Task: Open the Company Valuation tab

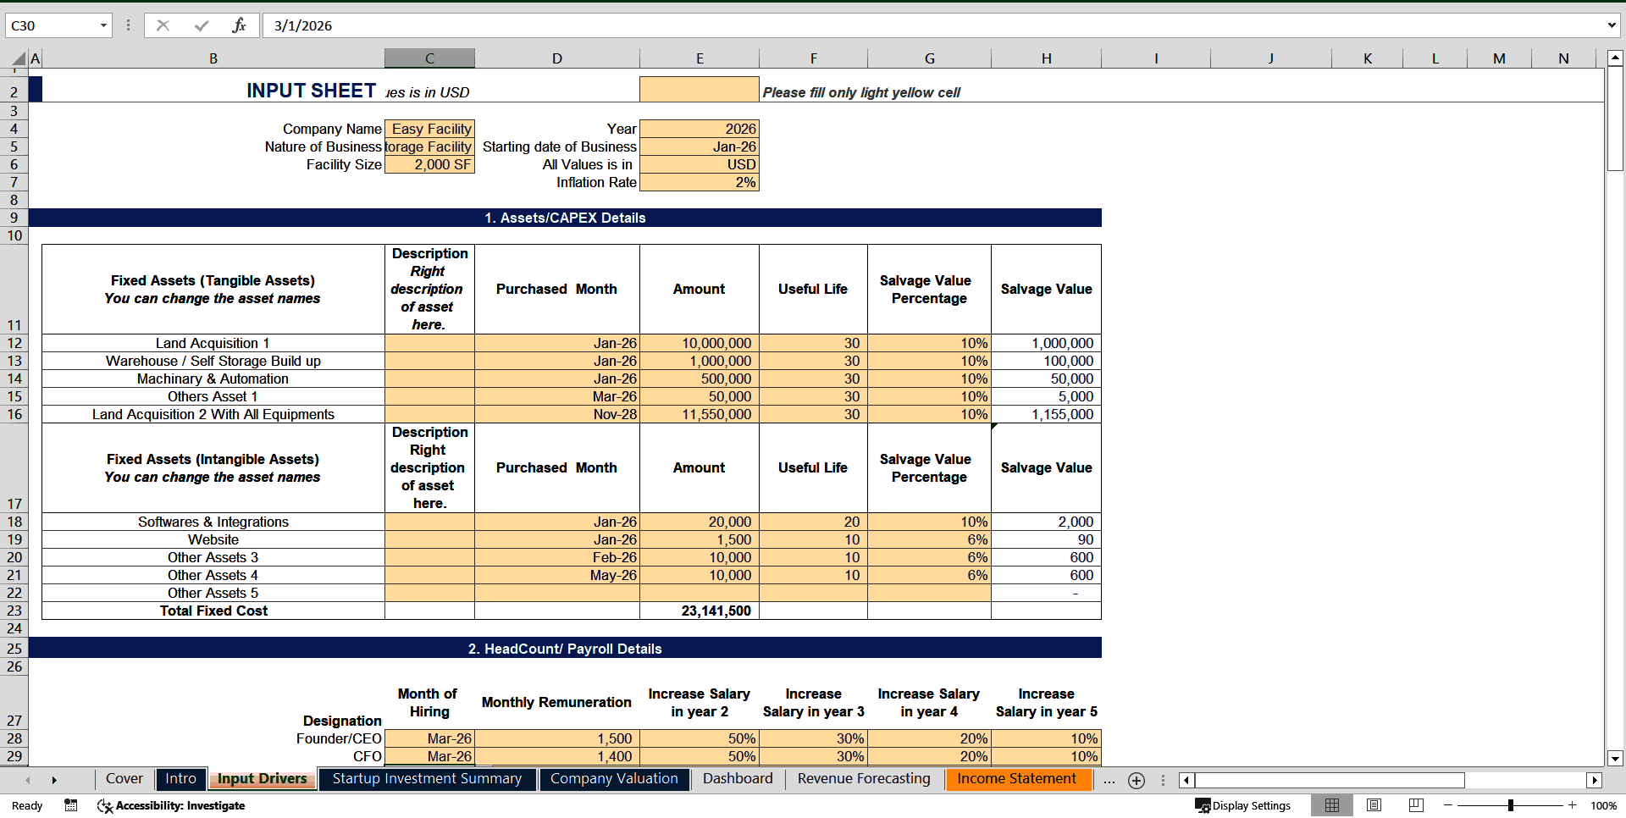Action: 614,779
